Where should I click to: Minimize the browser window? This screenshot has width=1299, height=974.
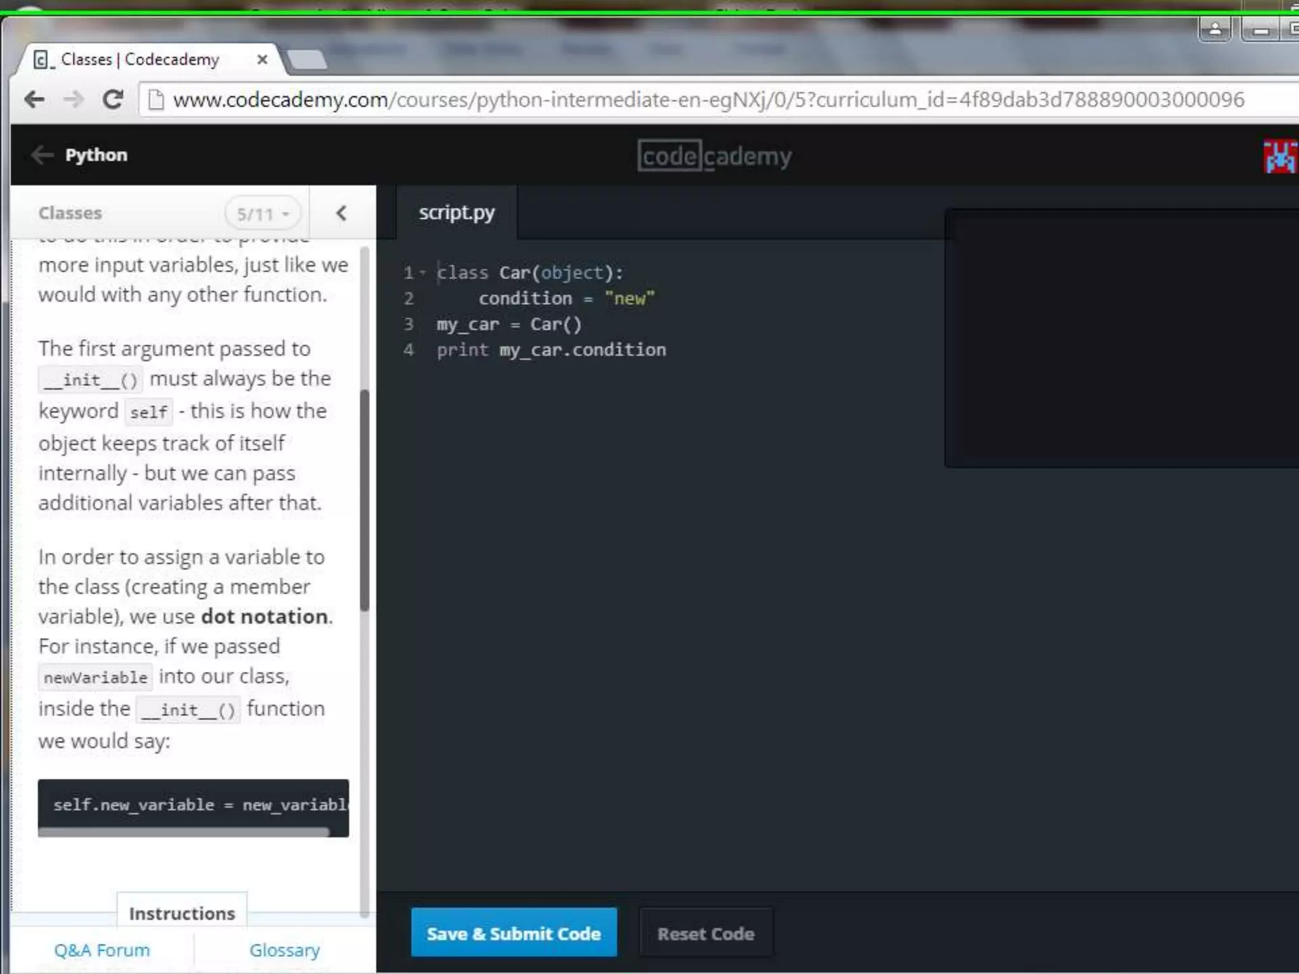click(1261, 29)
